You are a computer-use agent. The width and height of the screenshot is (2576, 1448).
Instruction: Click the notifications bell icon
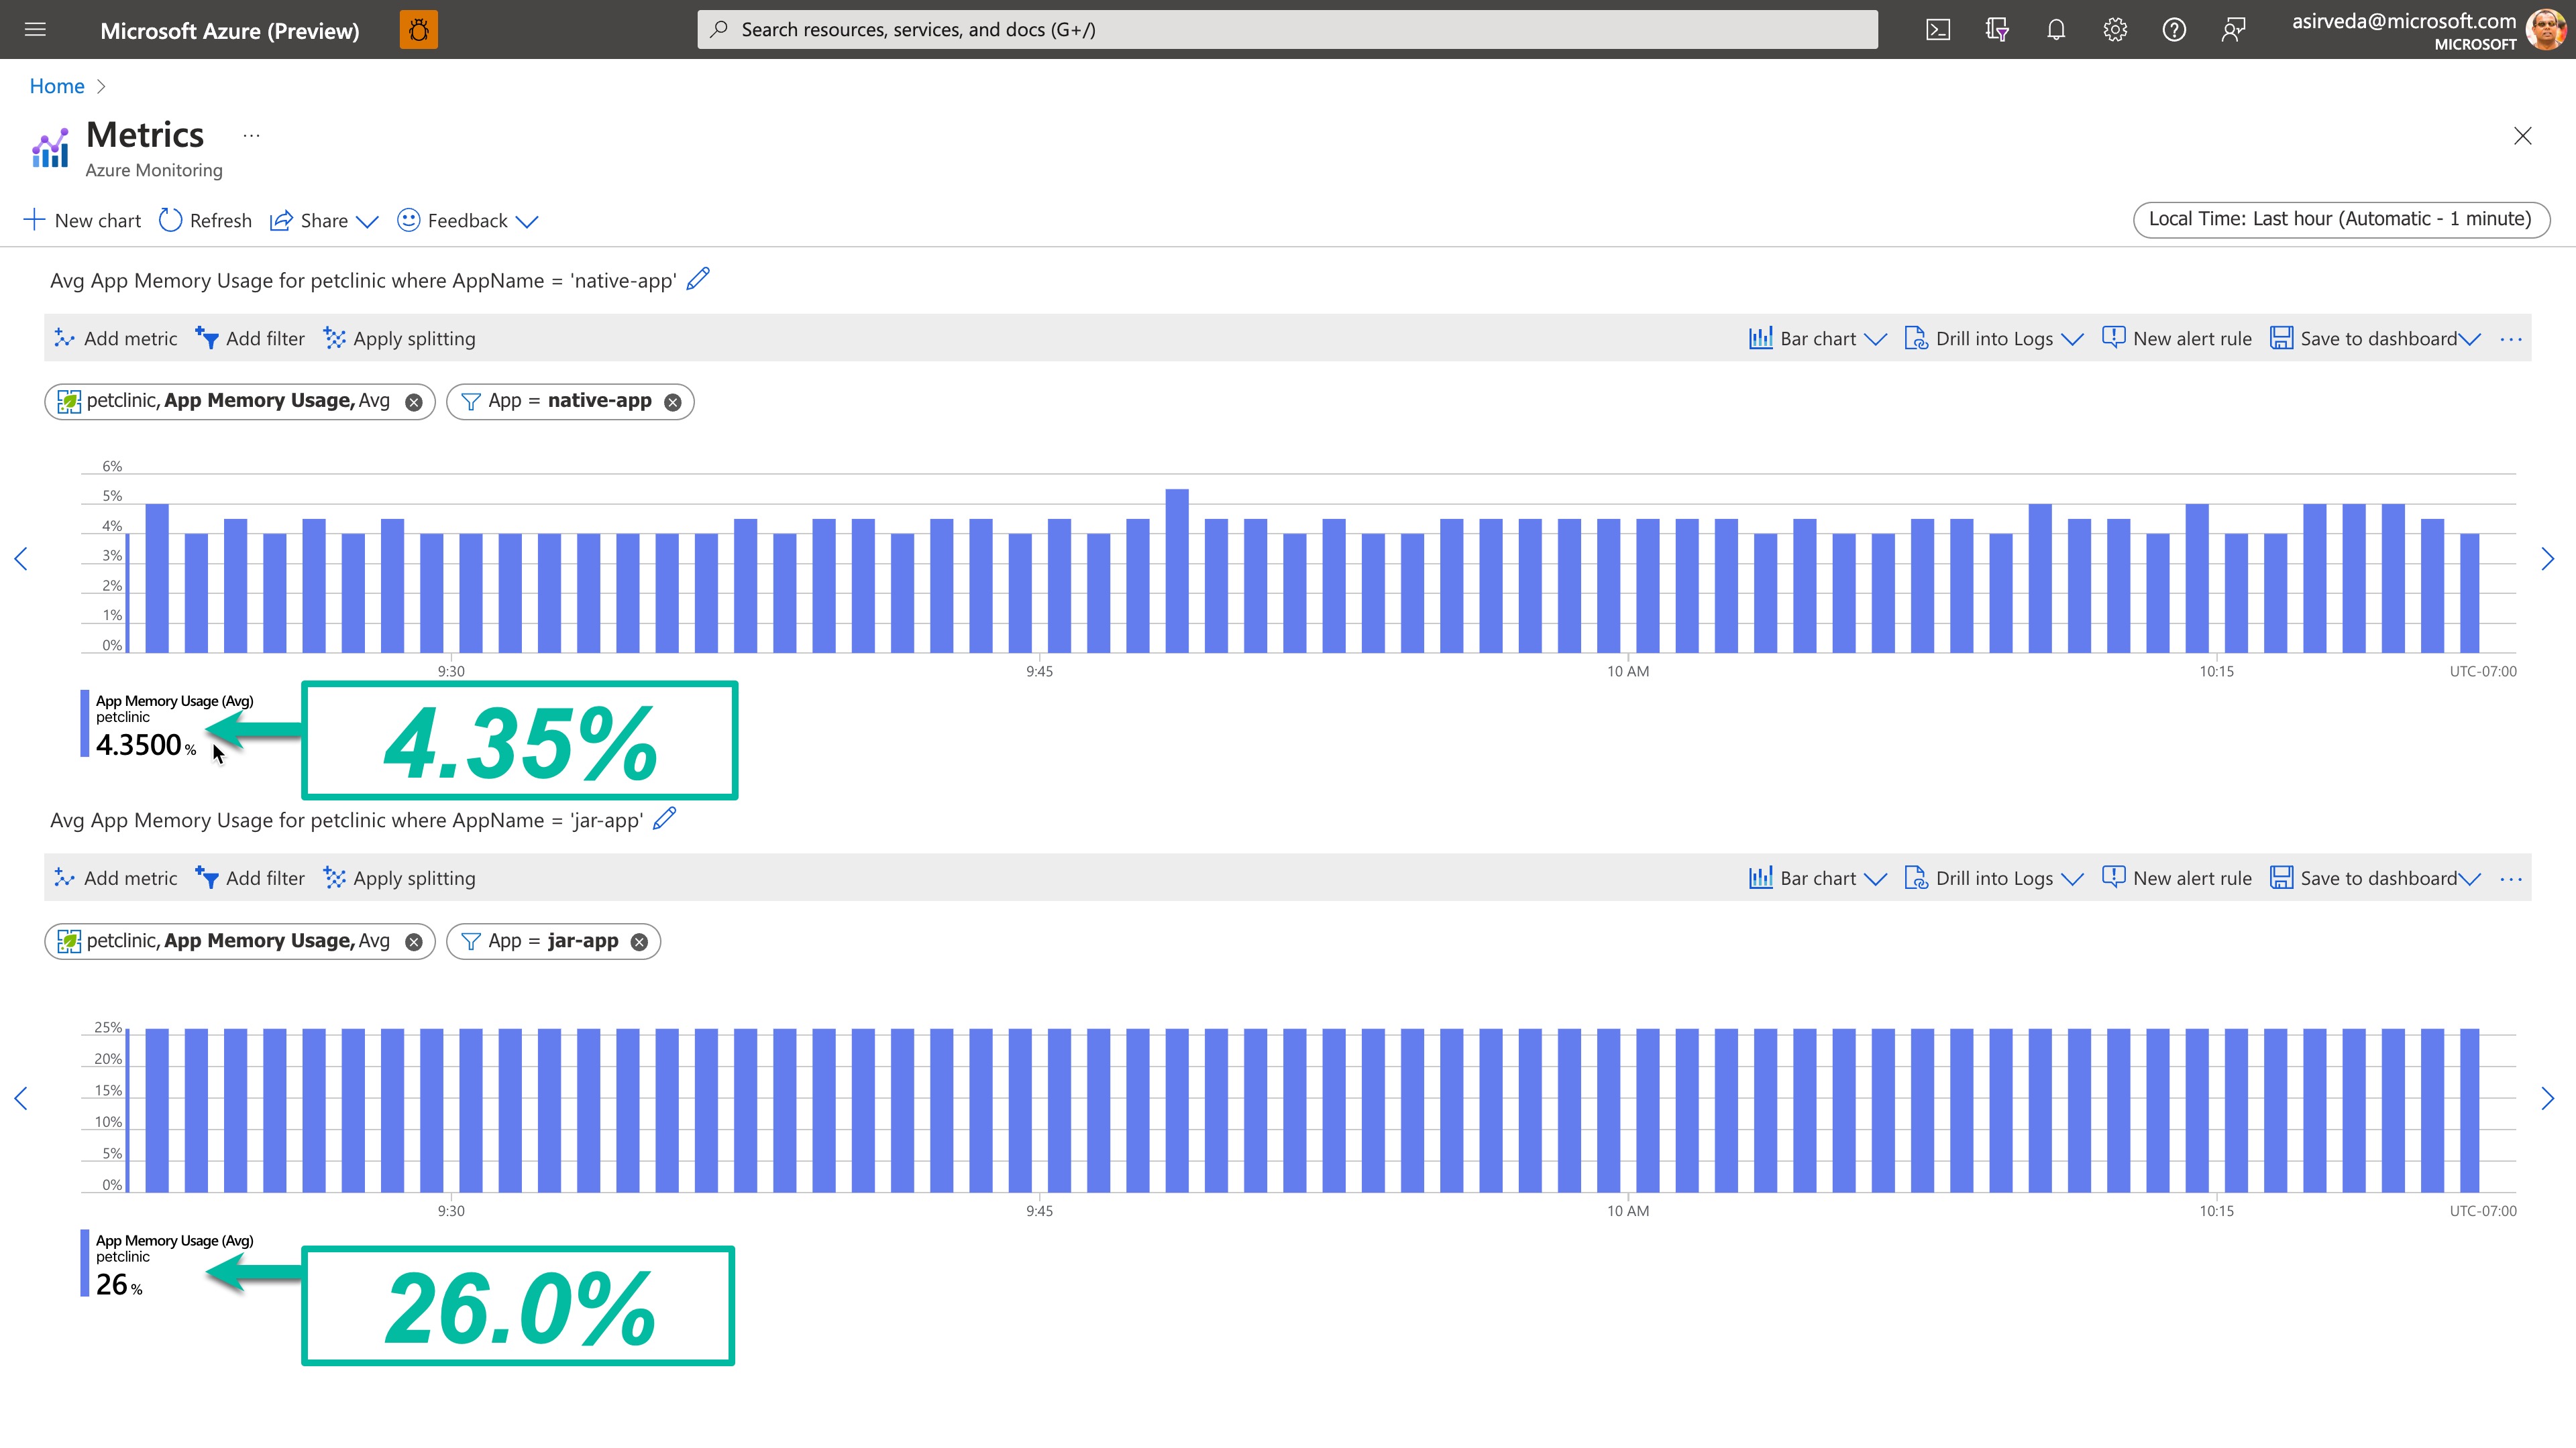pos(2056,30)
